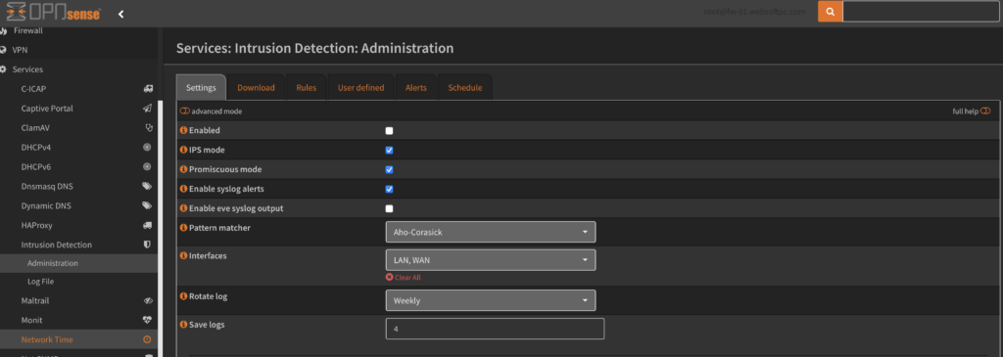Viewport: 1003px width, 357px height.
Task: Show help for Promiscuous mode info icon
Action: point(183,169)
